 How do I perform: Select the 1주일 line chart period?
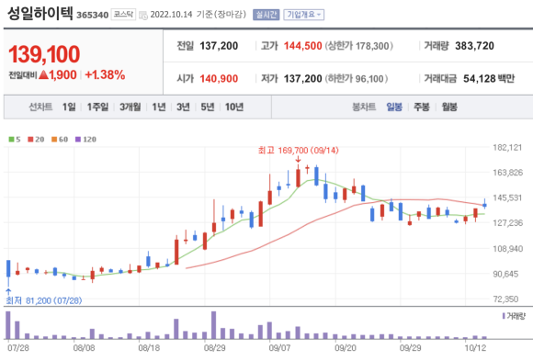(97, 107)
